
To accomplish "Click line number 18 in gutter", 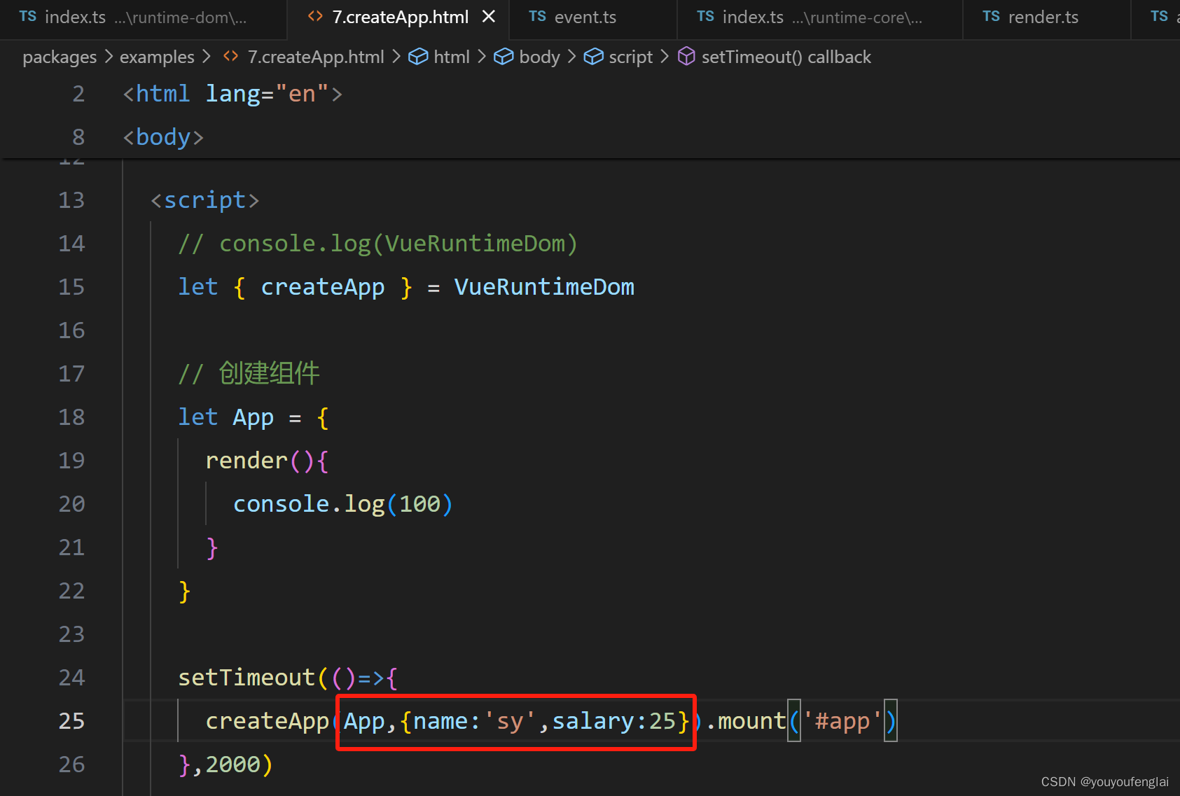I will pyautogui.click(x=71, y=417).
